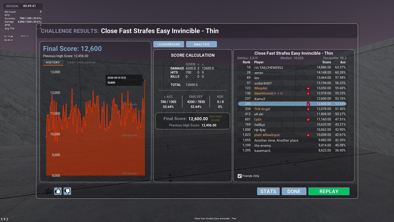Click the red badge on the highlighted rank 240 row

click(308, 104)
